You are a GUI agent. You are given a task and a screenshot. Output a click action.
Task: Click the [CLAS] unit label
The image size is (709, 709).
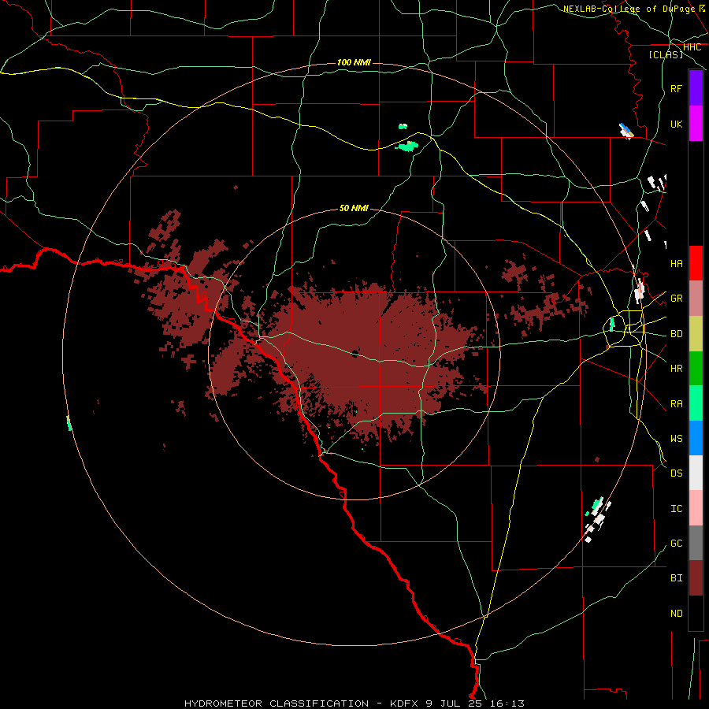(666, 54)
